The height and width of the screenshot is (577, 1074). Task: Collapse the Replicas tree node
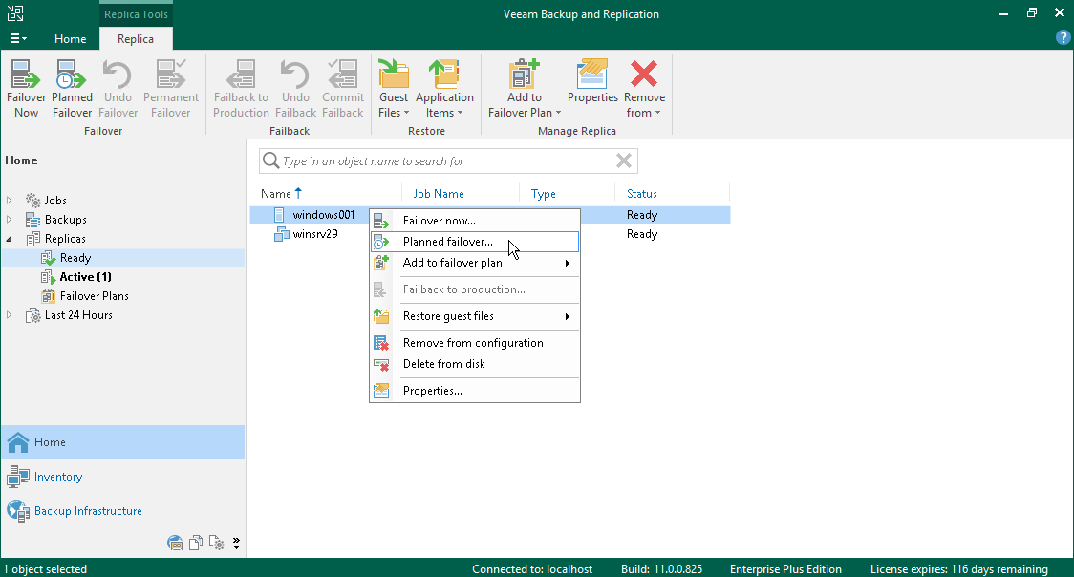pos(9,239)
